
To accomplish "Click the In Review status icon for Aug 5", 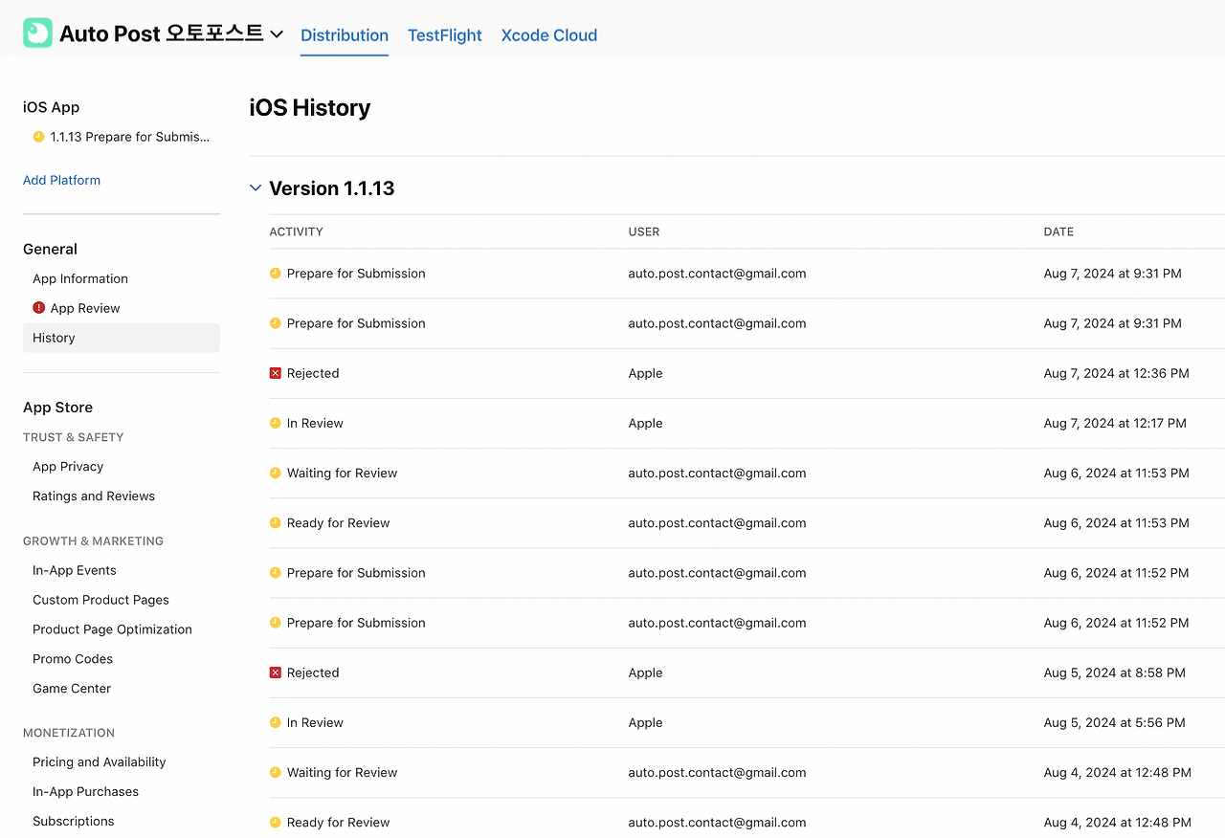I will (276, 722).
